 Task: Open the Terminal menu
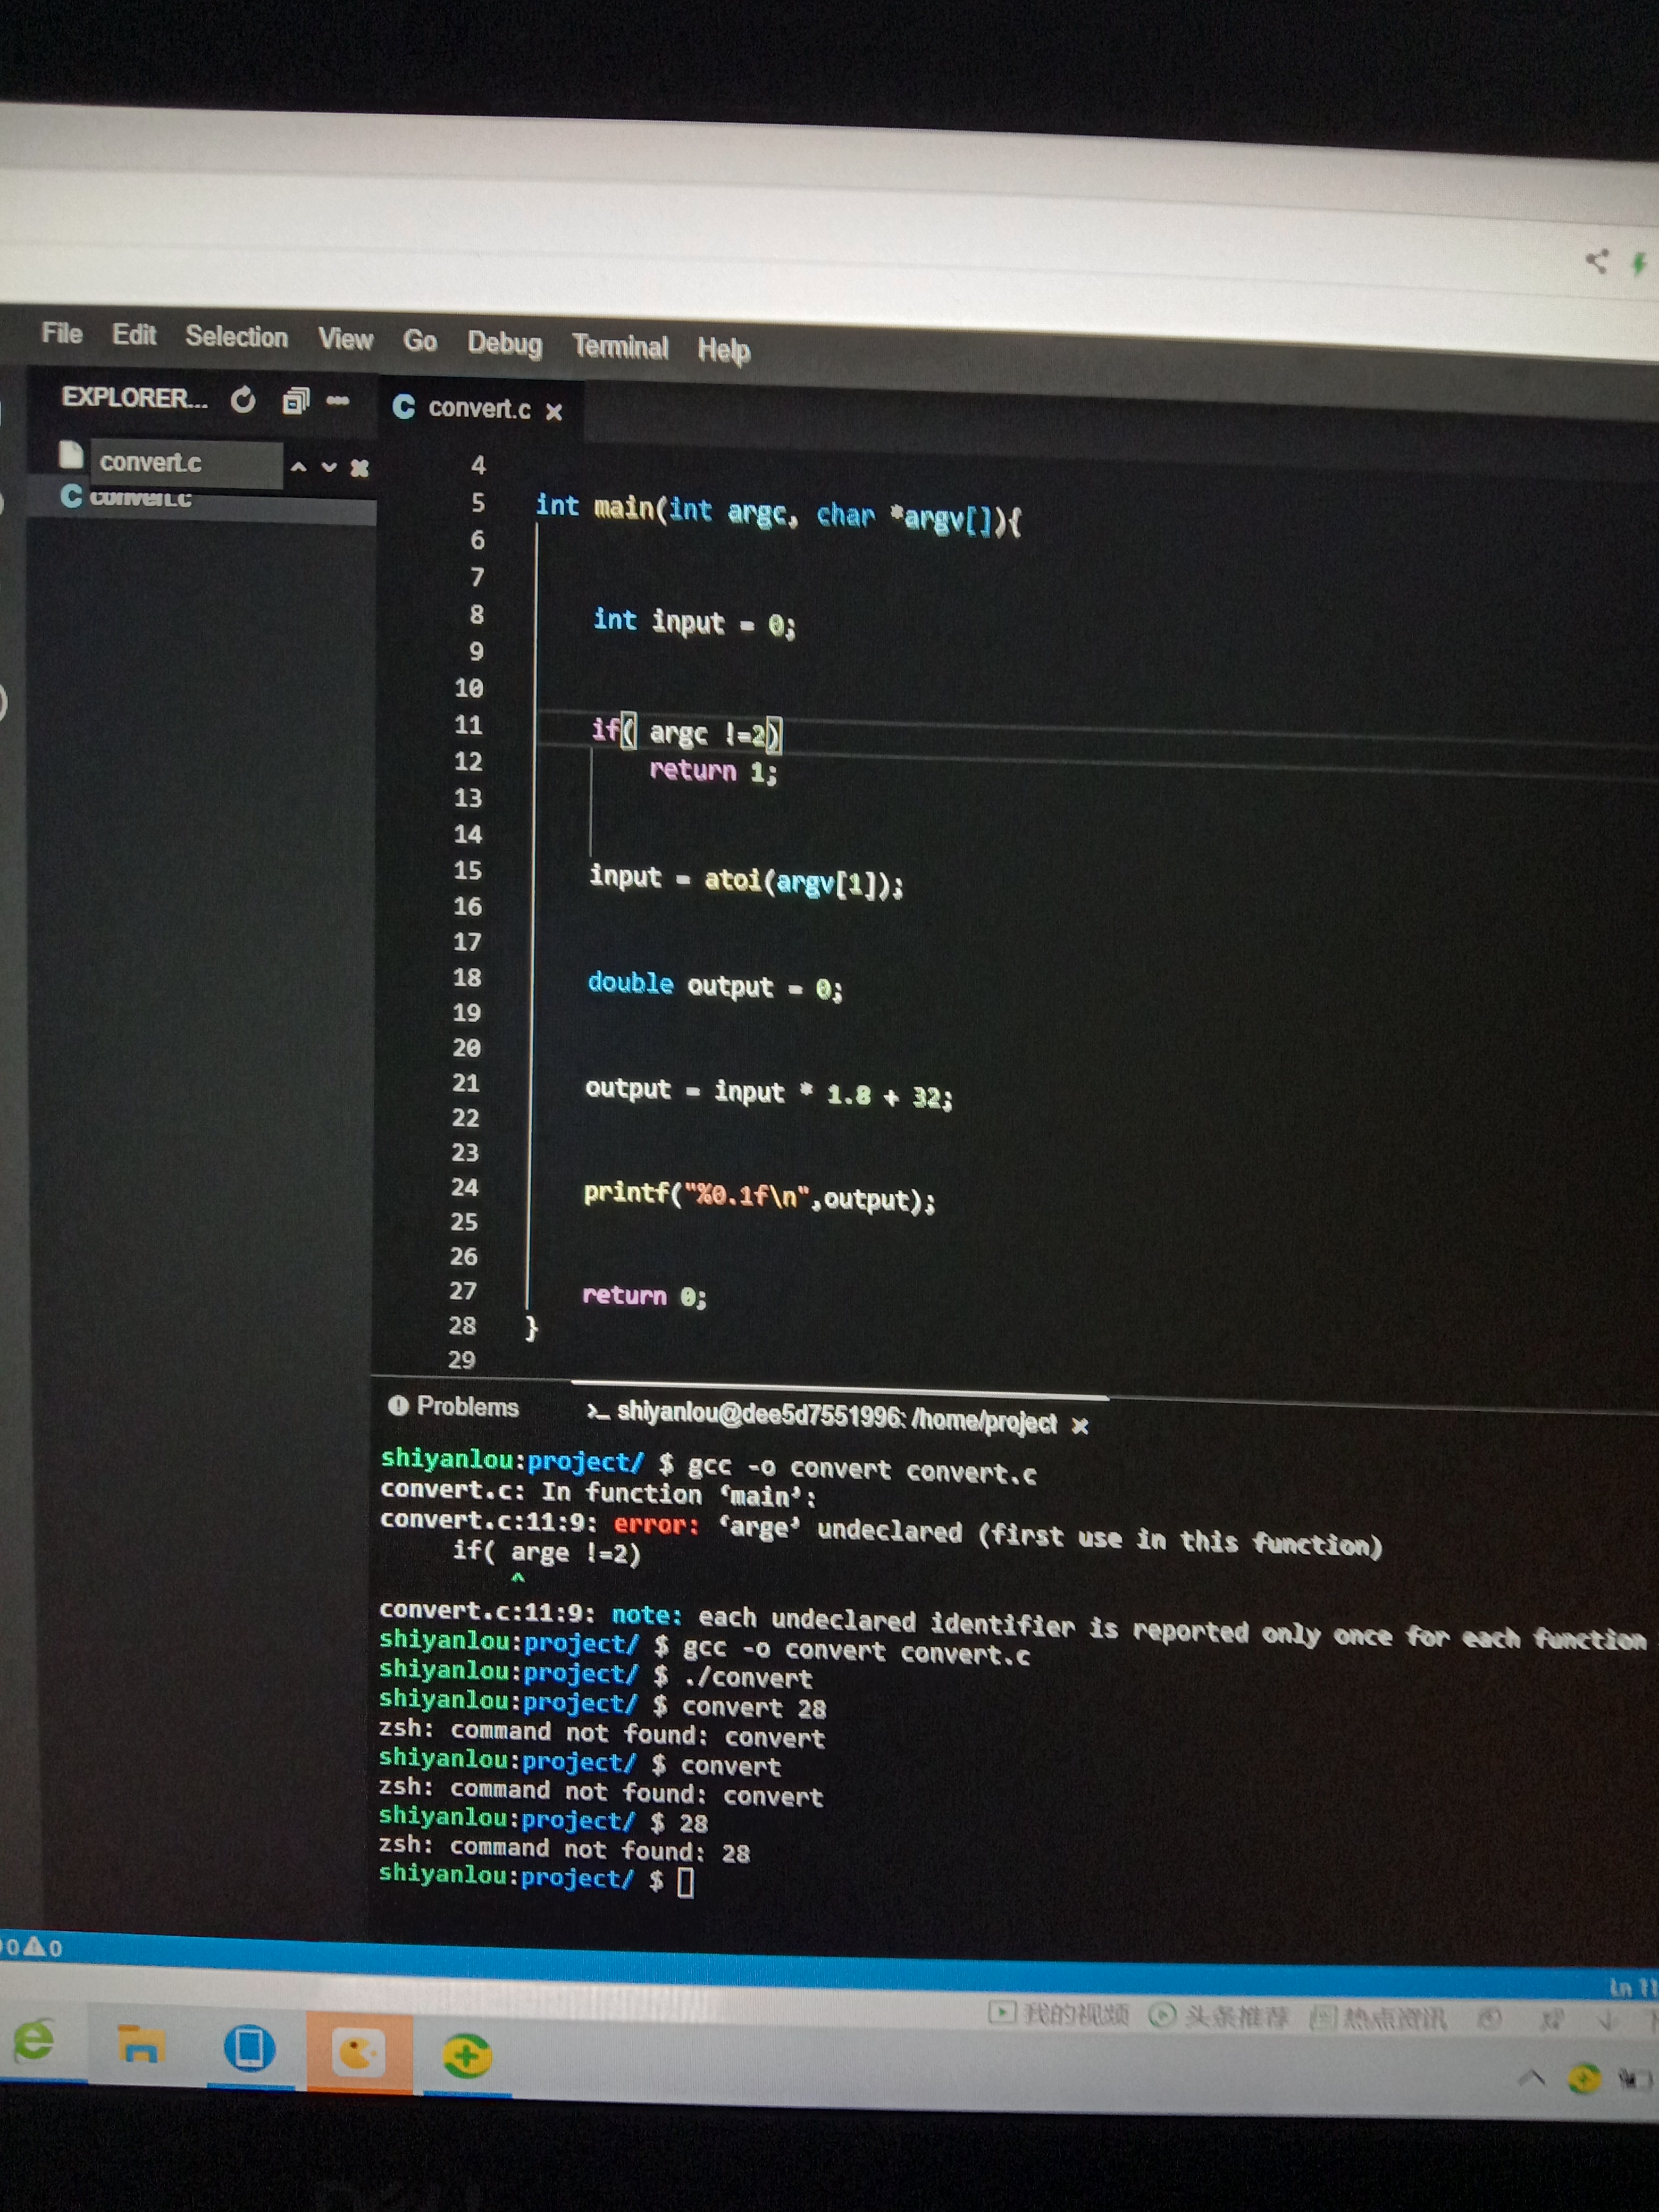coord(620,347)
